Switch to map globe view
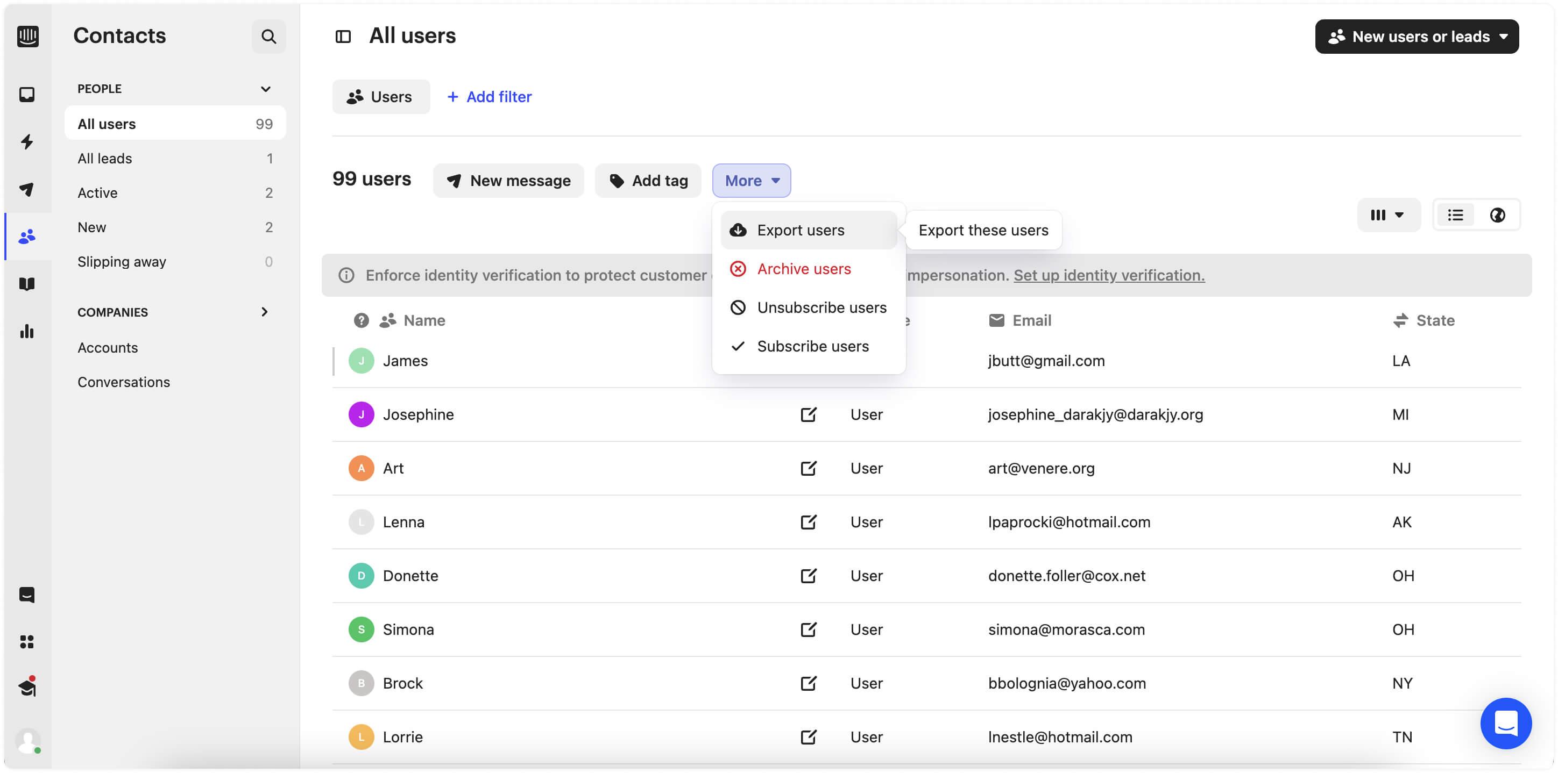The width and height of the screenshot is (1558, 773). [1497, 215]
